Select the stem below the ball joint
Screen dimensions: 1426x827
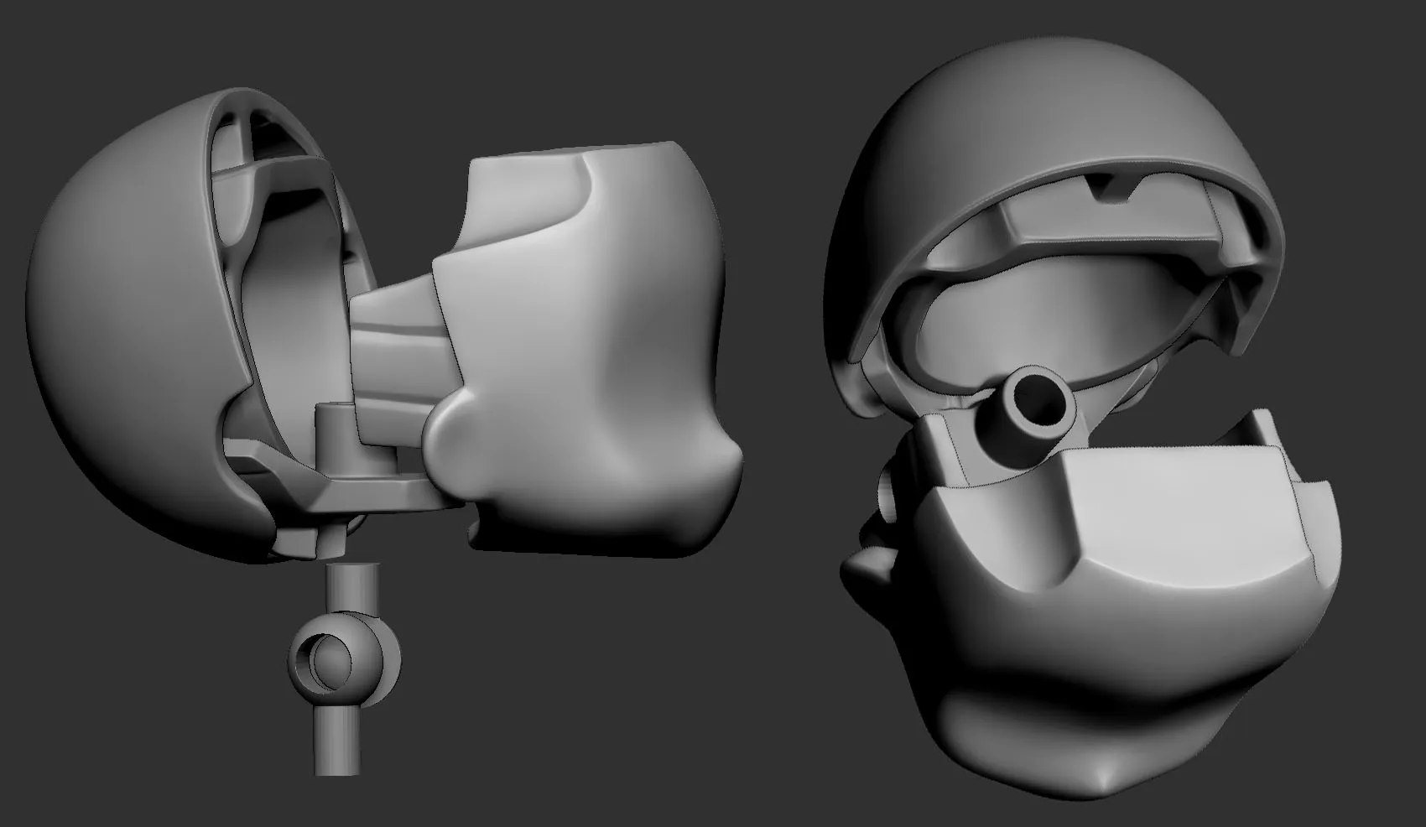pos(338,741)
